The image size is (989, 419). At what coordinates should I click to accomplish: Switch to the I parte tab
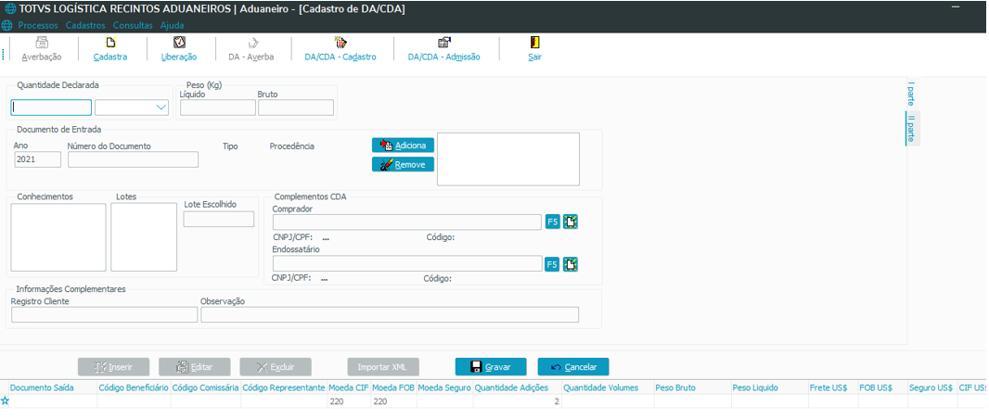click(911, 94)
